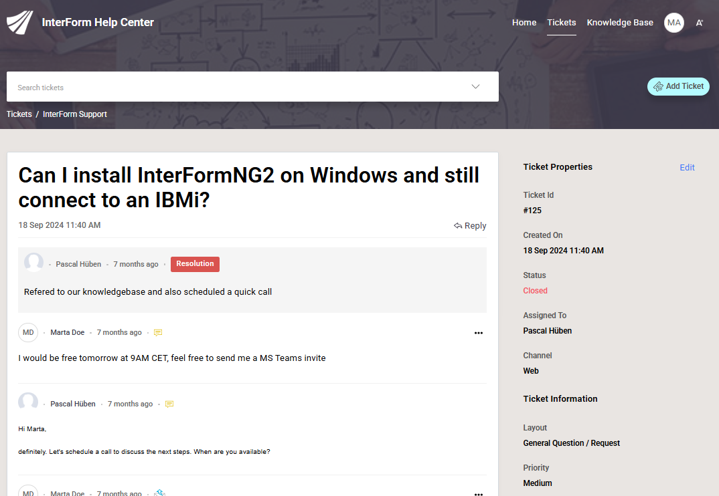Click the Medium priority value
This screenshot has height=496, width=719.
pos(538,483)
